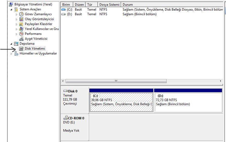The width and height of the screenshot is (226, 142).
Task: Expand the Yerel Kullanıcılar ve Gruplar node
Action: (x=16, y=29)
